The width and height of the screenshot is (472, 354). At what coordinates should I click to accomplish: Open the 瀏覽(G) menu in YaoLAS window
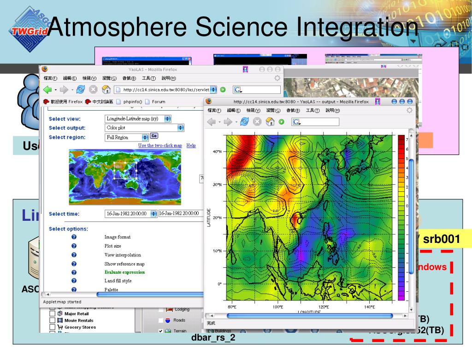pyautogui.click(x=109, y=78)
